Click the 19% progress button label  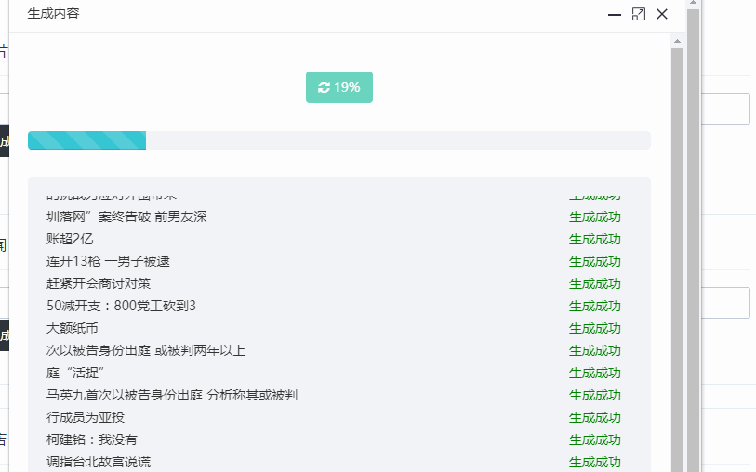coord(347,87)
